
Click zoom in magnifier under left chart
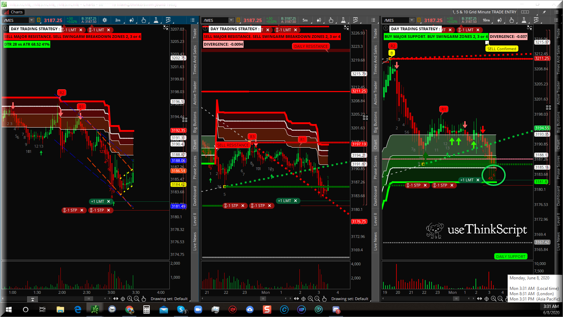point(130,299)
